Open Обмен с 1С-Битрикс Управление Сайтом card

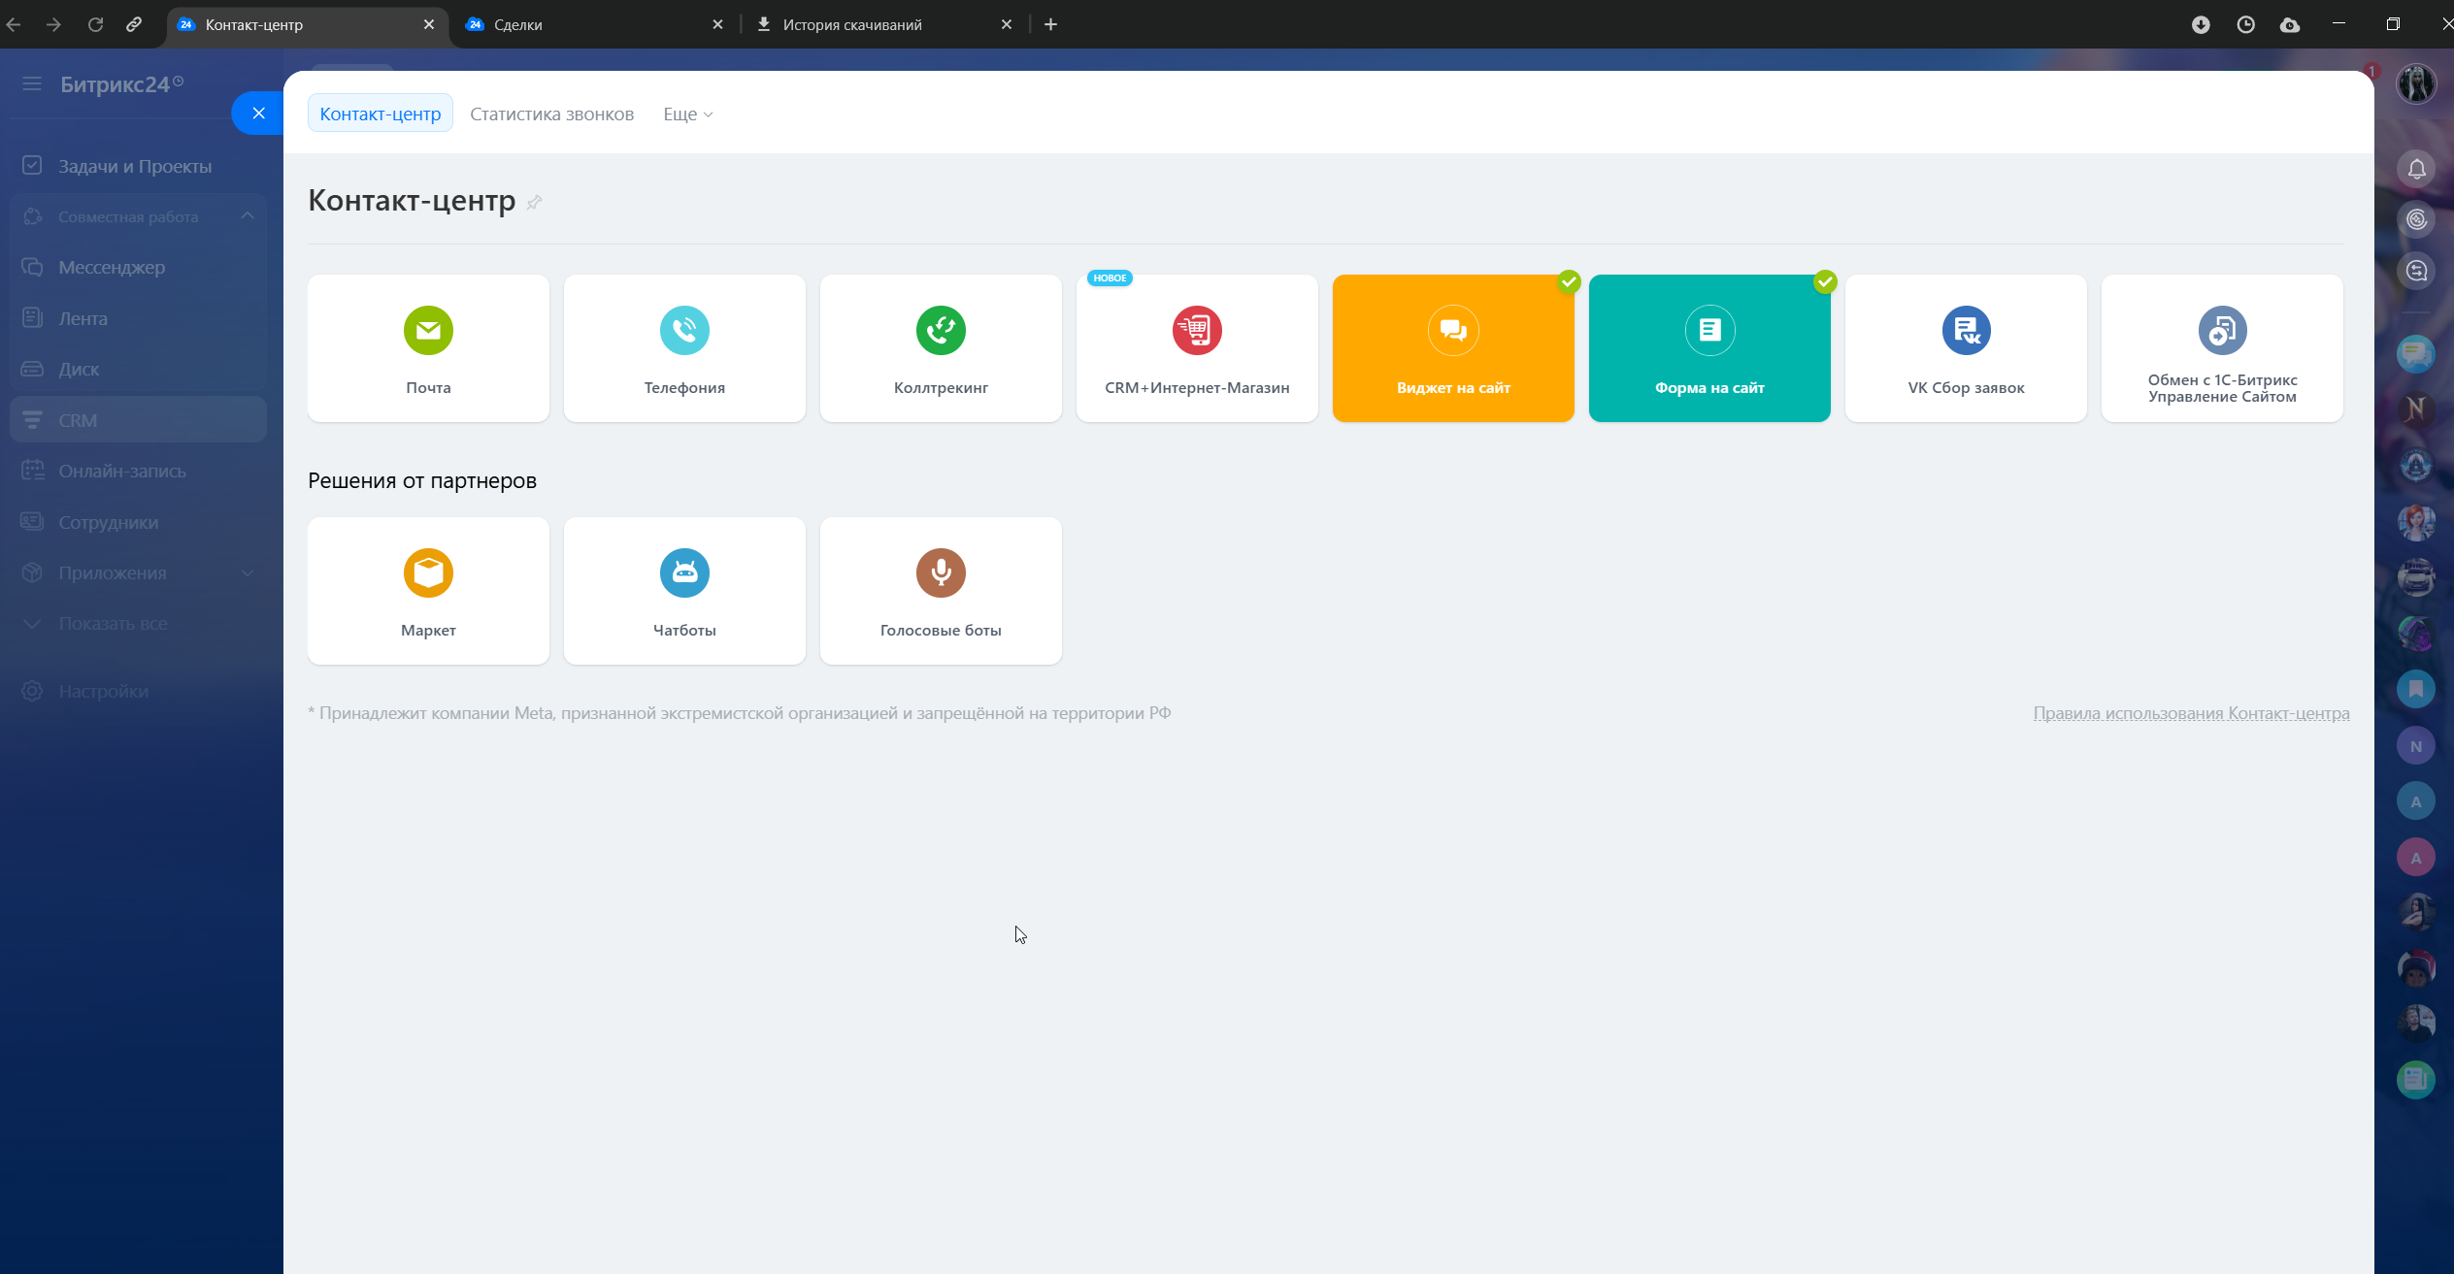click(x=2222, y=348)
